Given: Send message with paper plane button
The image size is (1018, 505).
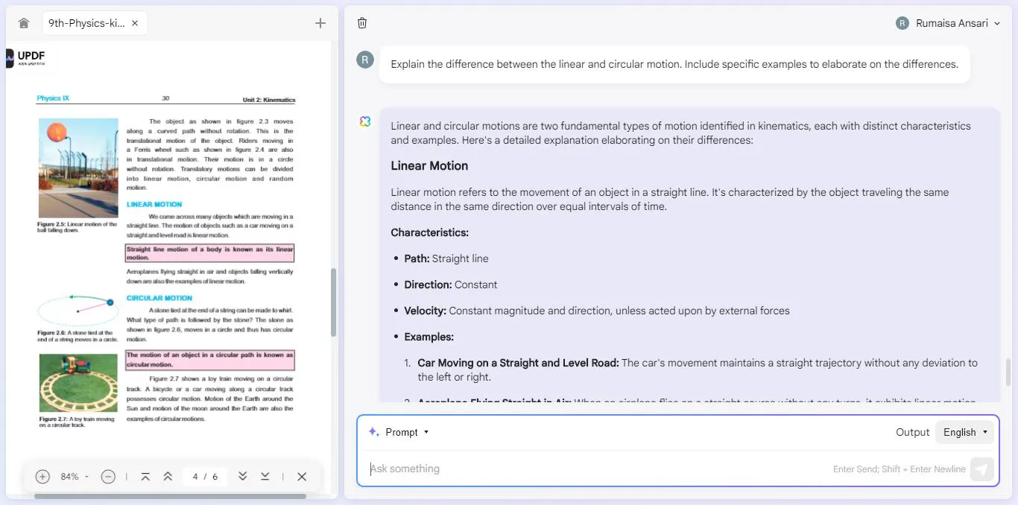Looking at the screenshot, I should point(982,469).
